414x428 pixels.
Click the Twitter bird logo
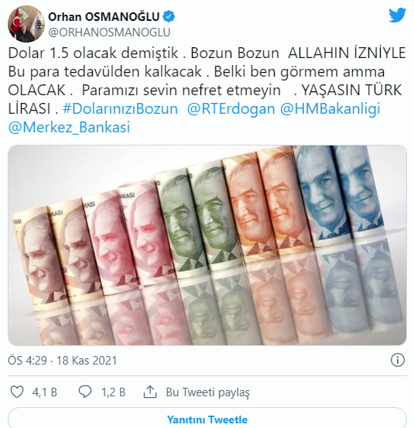pos(397,15)
